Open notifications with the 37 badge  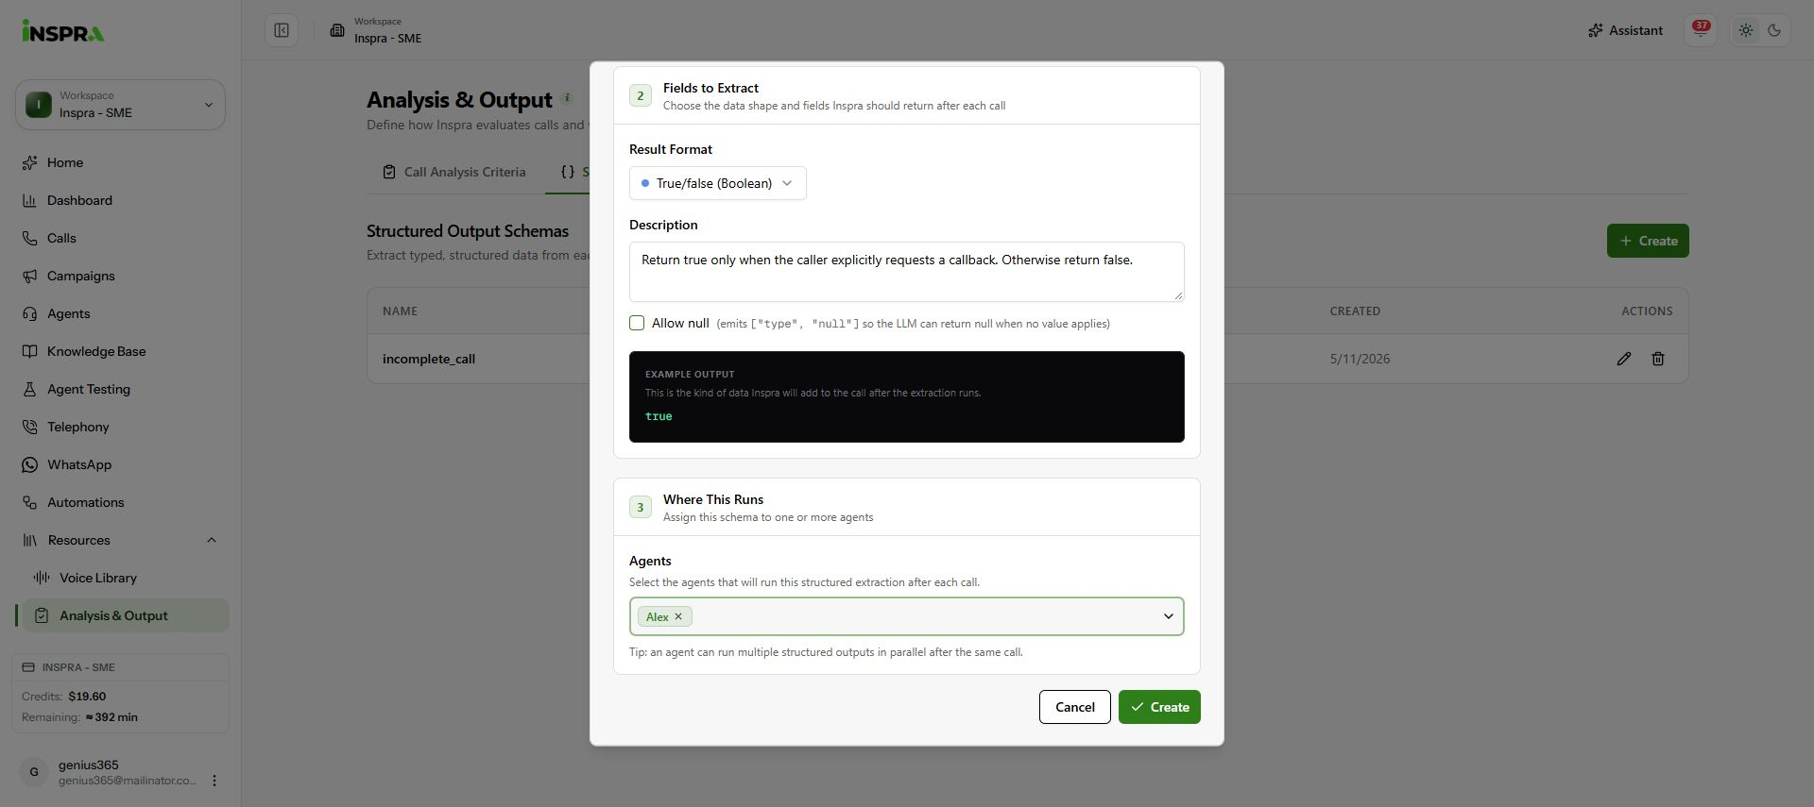(1701, 30)
